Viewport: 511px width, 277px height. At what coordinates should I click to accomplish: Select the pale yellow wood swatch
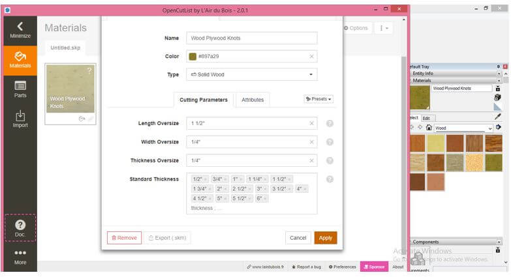click(435, 143)
